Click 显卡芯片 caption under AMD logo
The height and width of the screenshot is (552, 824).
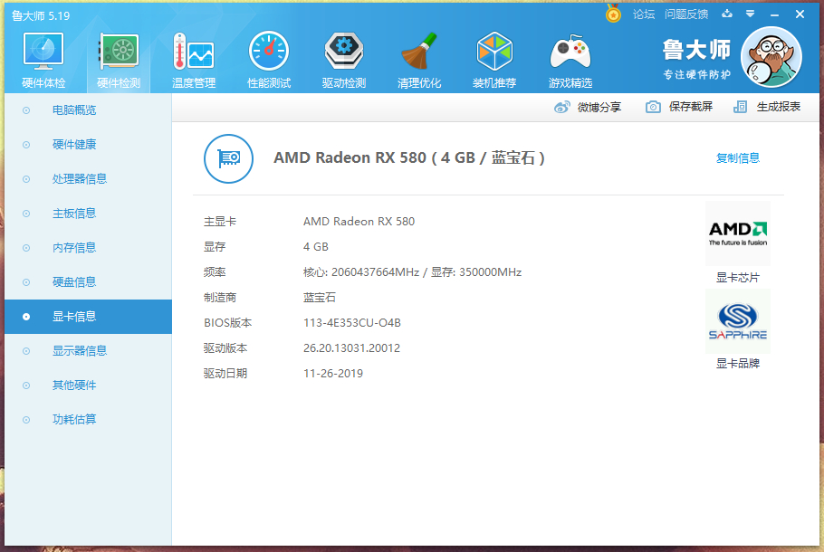tap(738, 278)
